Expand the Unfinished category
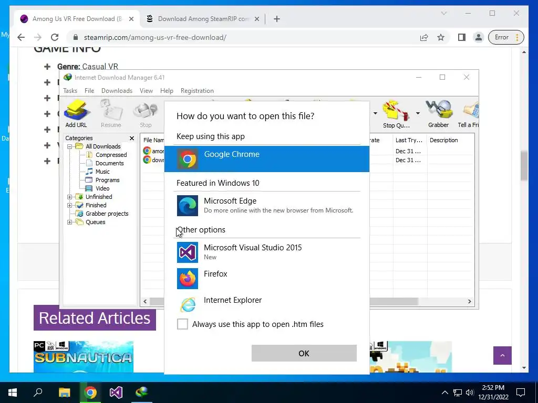The width and height of the screenshot is (538, 403). [70, 197]
